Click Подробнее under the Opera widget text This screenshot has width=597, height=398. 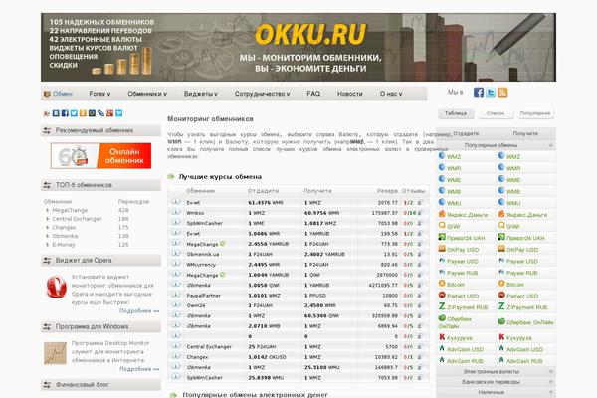point(139,311)
